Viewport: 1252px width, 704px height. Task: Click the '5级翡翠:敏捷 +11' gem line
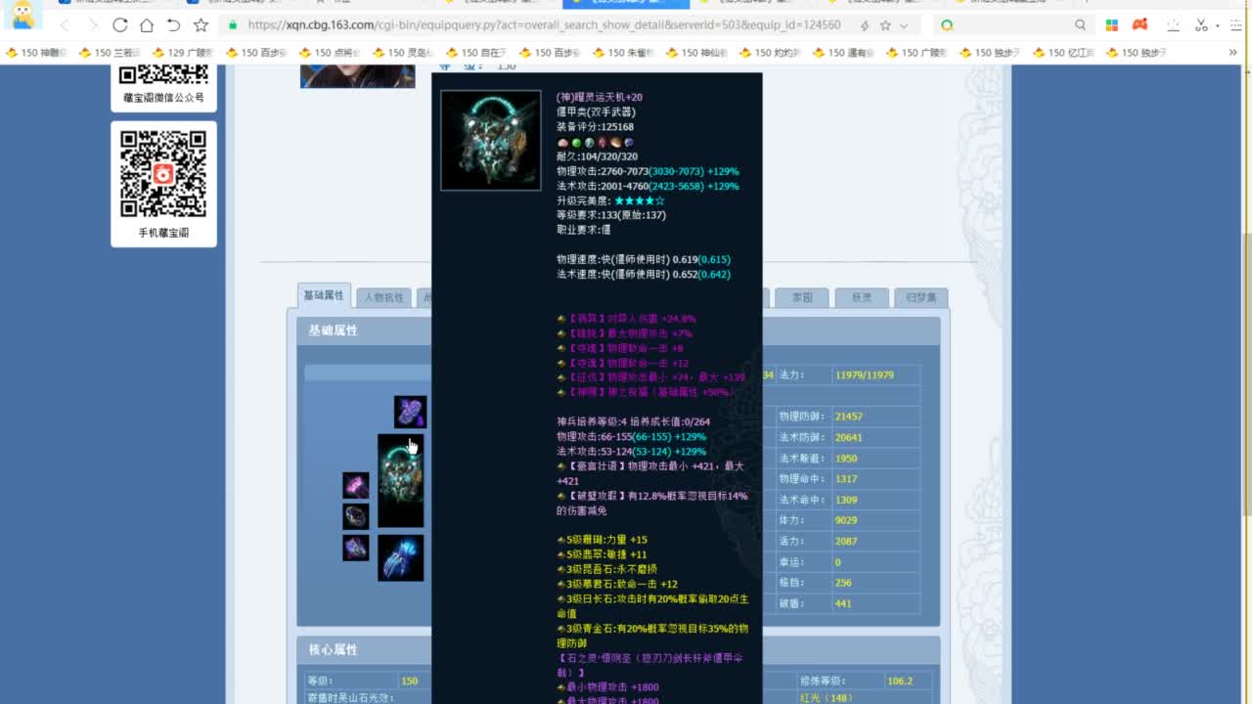click(603, 554)
